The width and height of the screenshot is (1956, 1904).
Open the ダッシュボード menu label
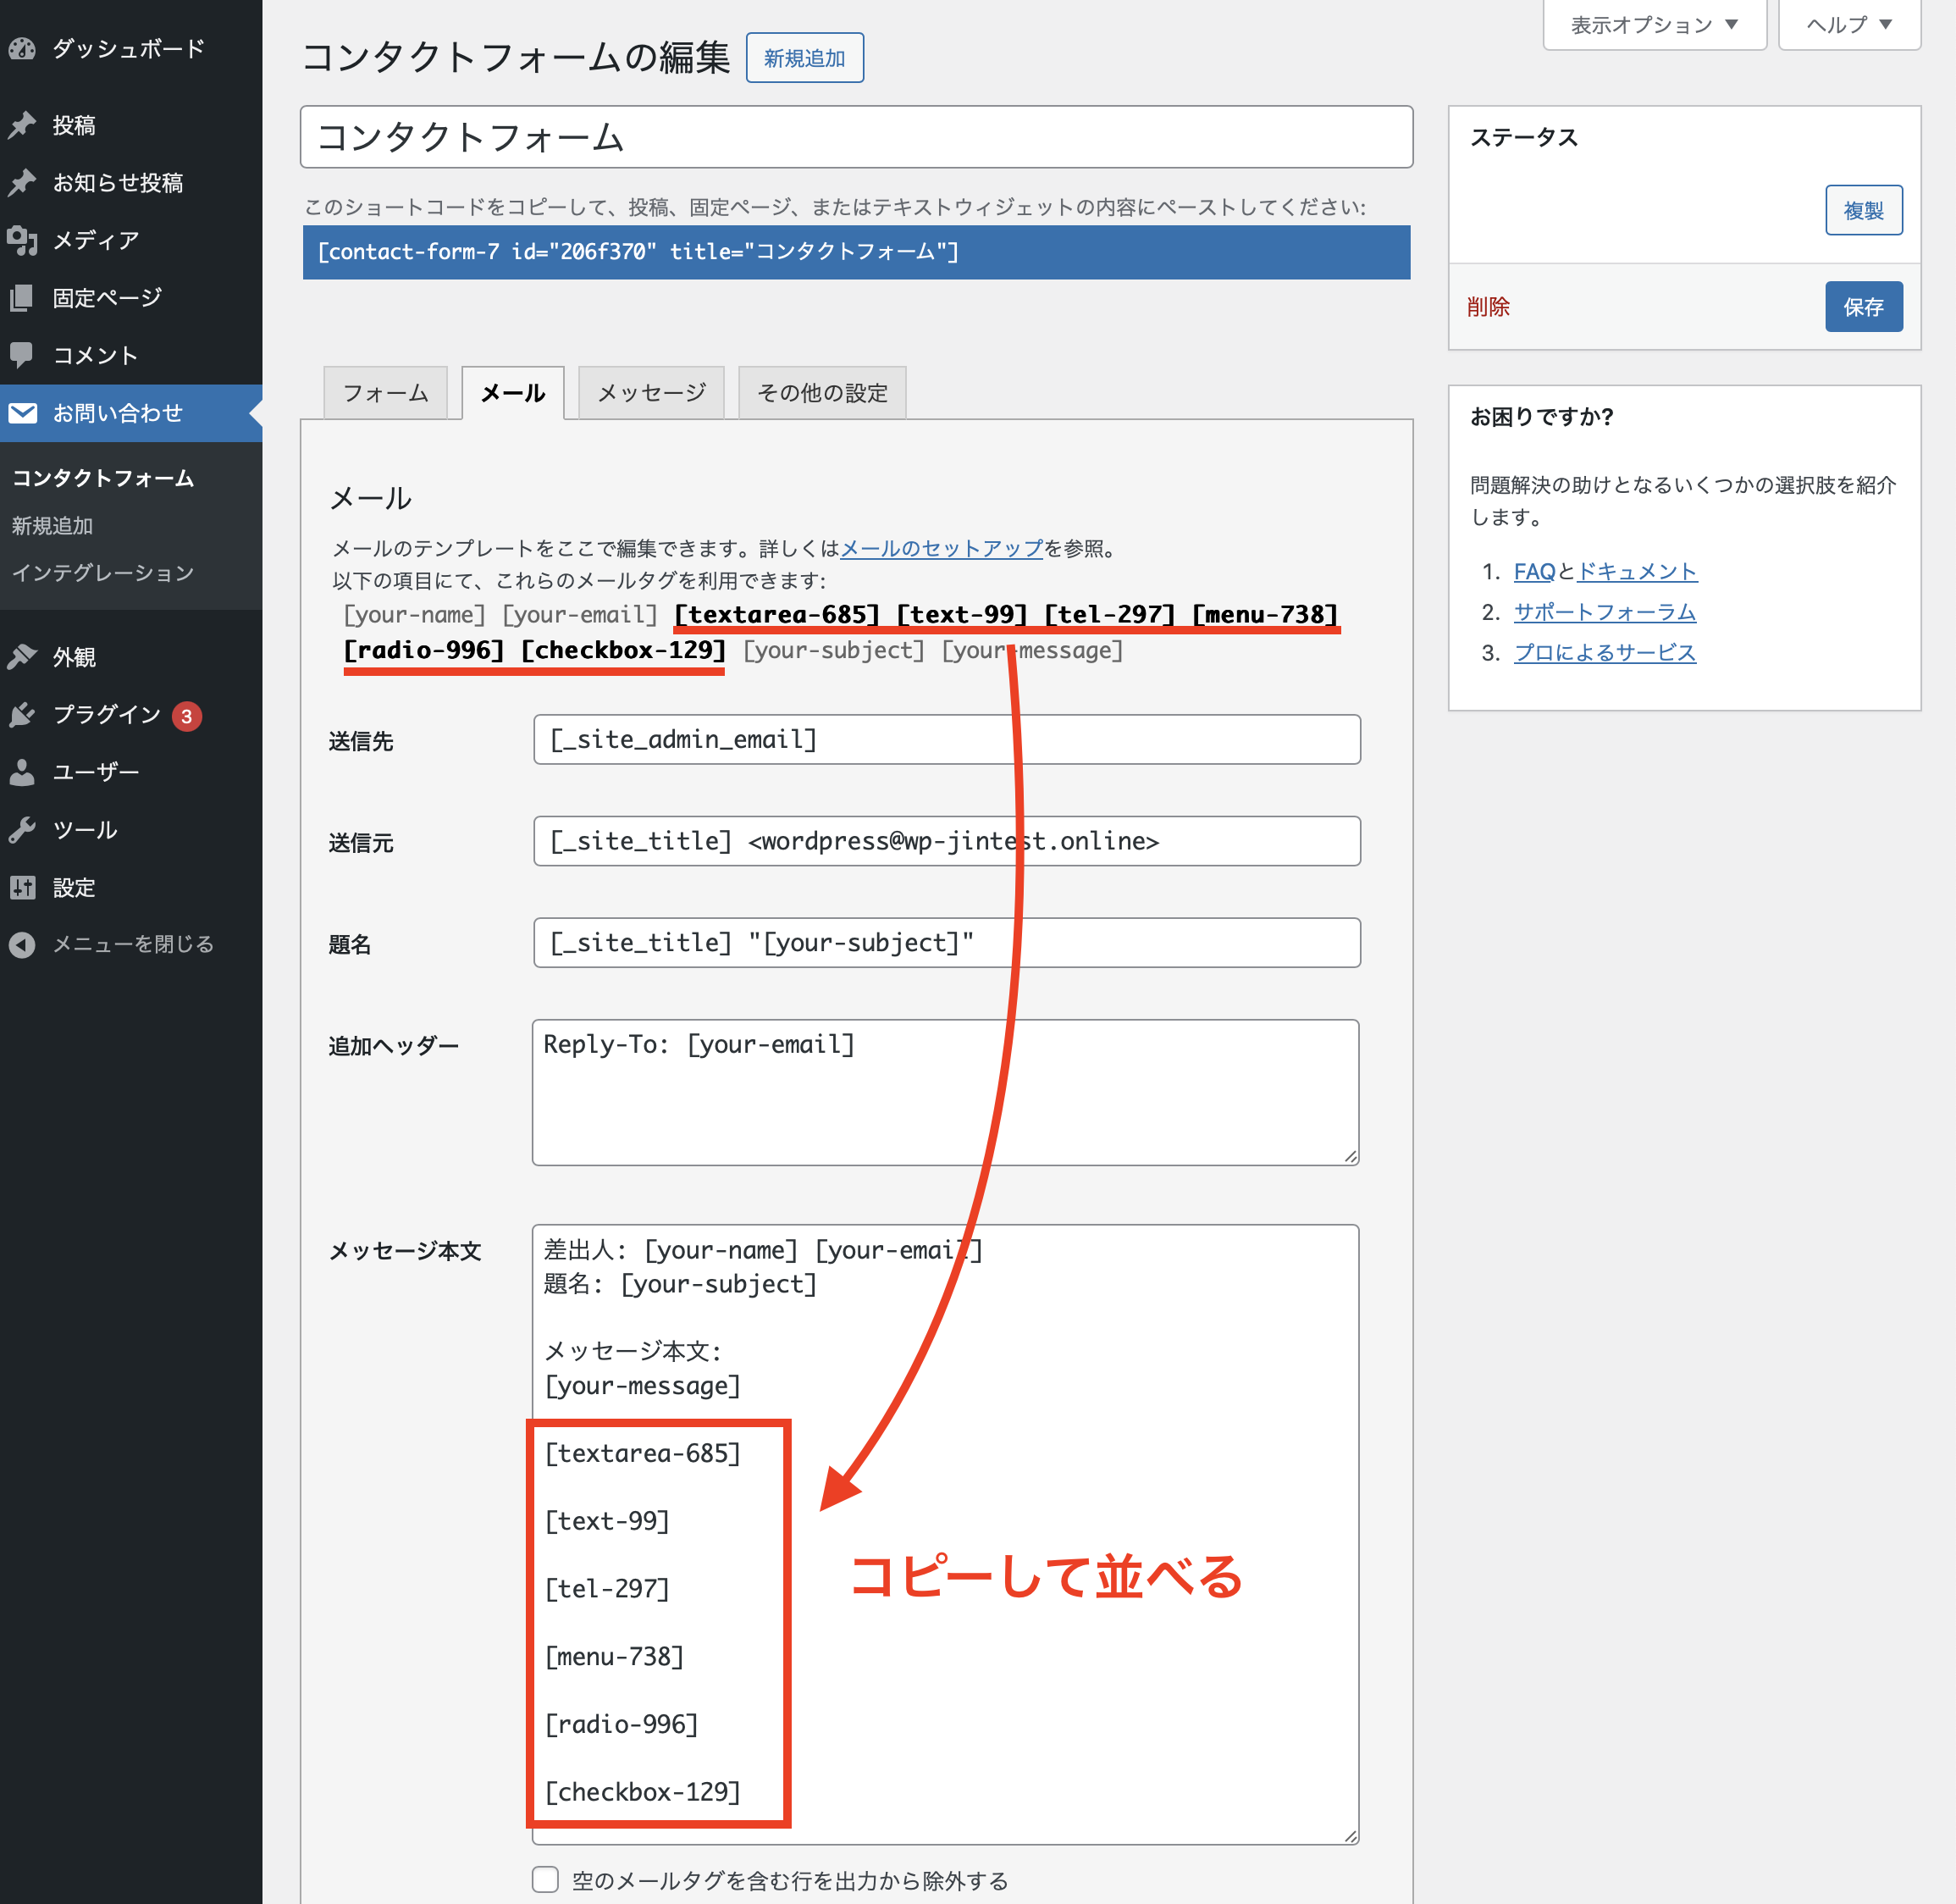pyautogui.click(x=128, y=48)
